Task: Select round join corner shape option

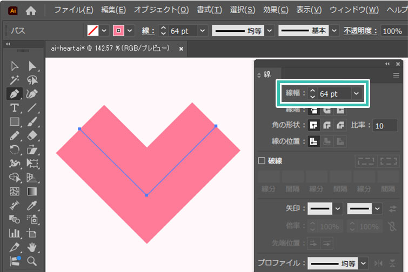Action: coord(326,125)
